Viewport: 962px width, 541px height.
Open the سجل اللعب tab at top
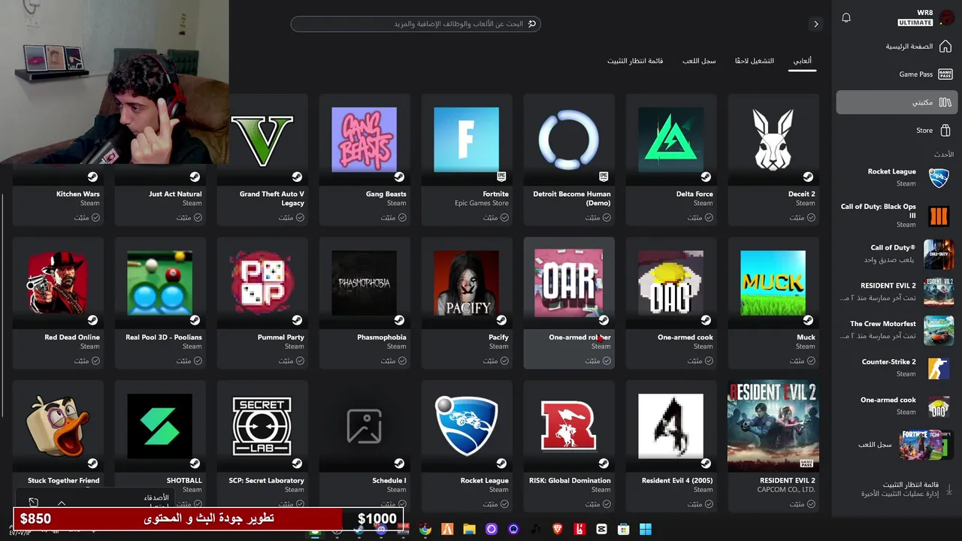699,61
